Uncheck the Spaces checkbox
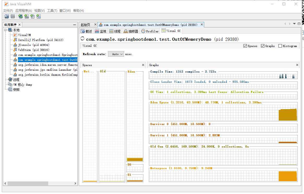This screenshot has height=194, width=304. pos(245,46)
